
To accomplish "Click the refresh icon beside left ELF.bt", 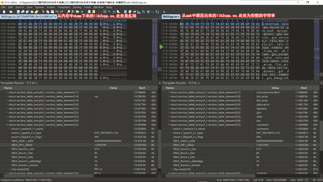I will [37, 83].
